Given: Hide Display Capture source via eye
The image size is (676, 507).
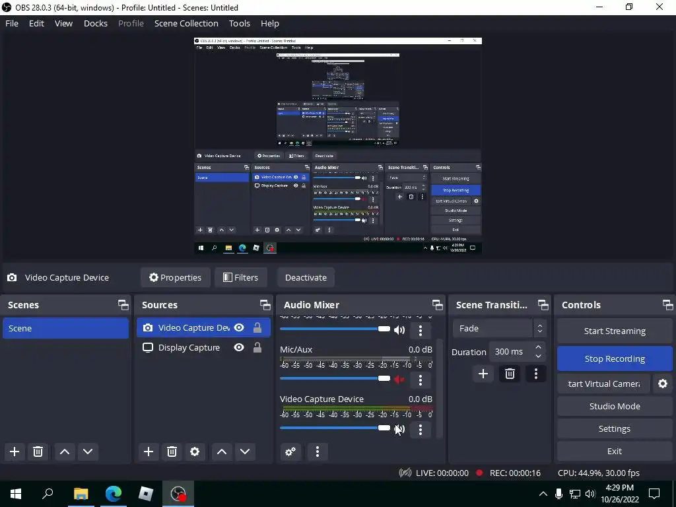Looking at the screenshot, I should click(239, 347).
